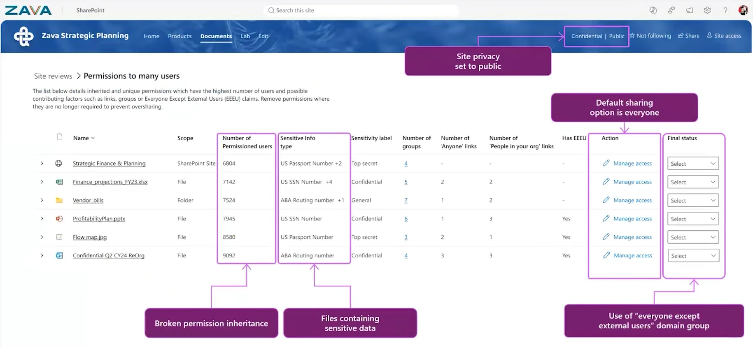753x347 pixels.
Task: Click the file type column header icon
Action: coord(60,137)
